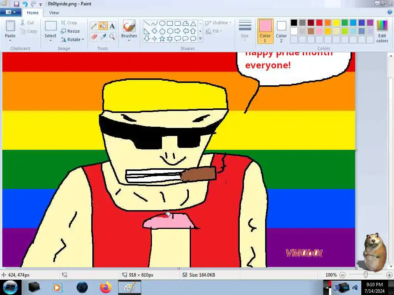Image resolution: width=394 pixels, height=295 pixels.
Task: Choose the Diamond shape
Action: 155,31
